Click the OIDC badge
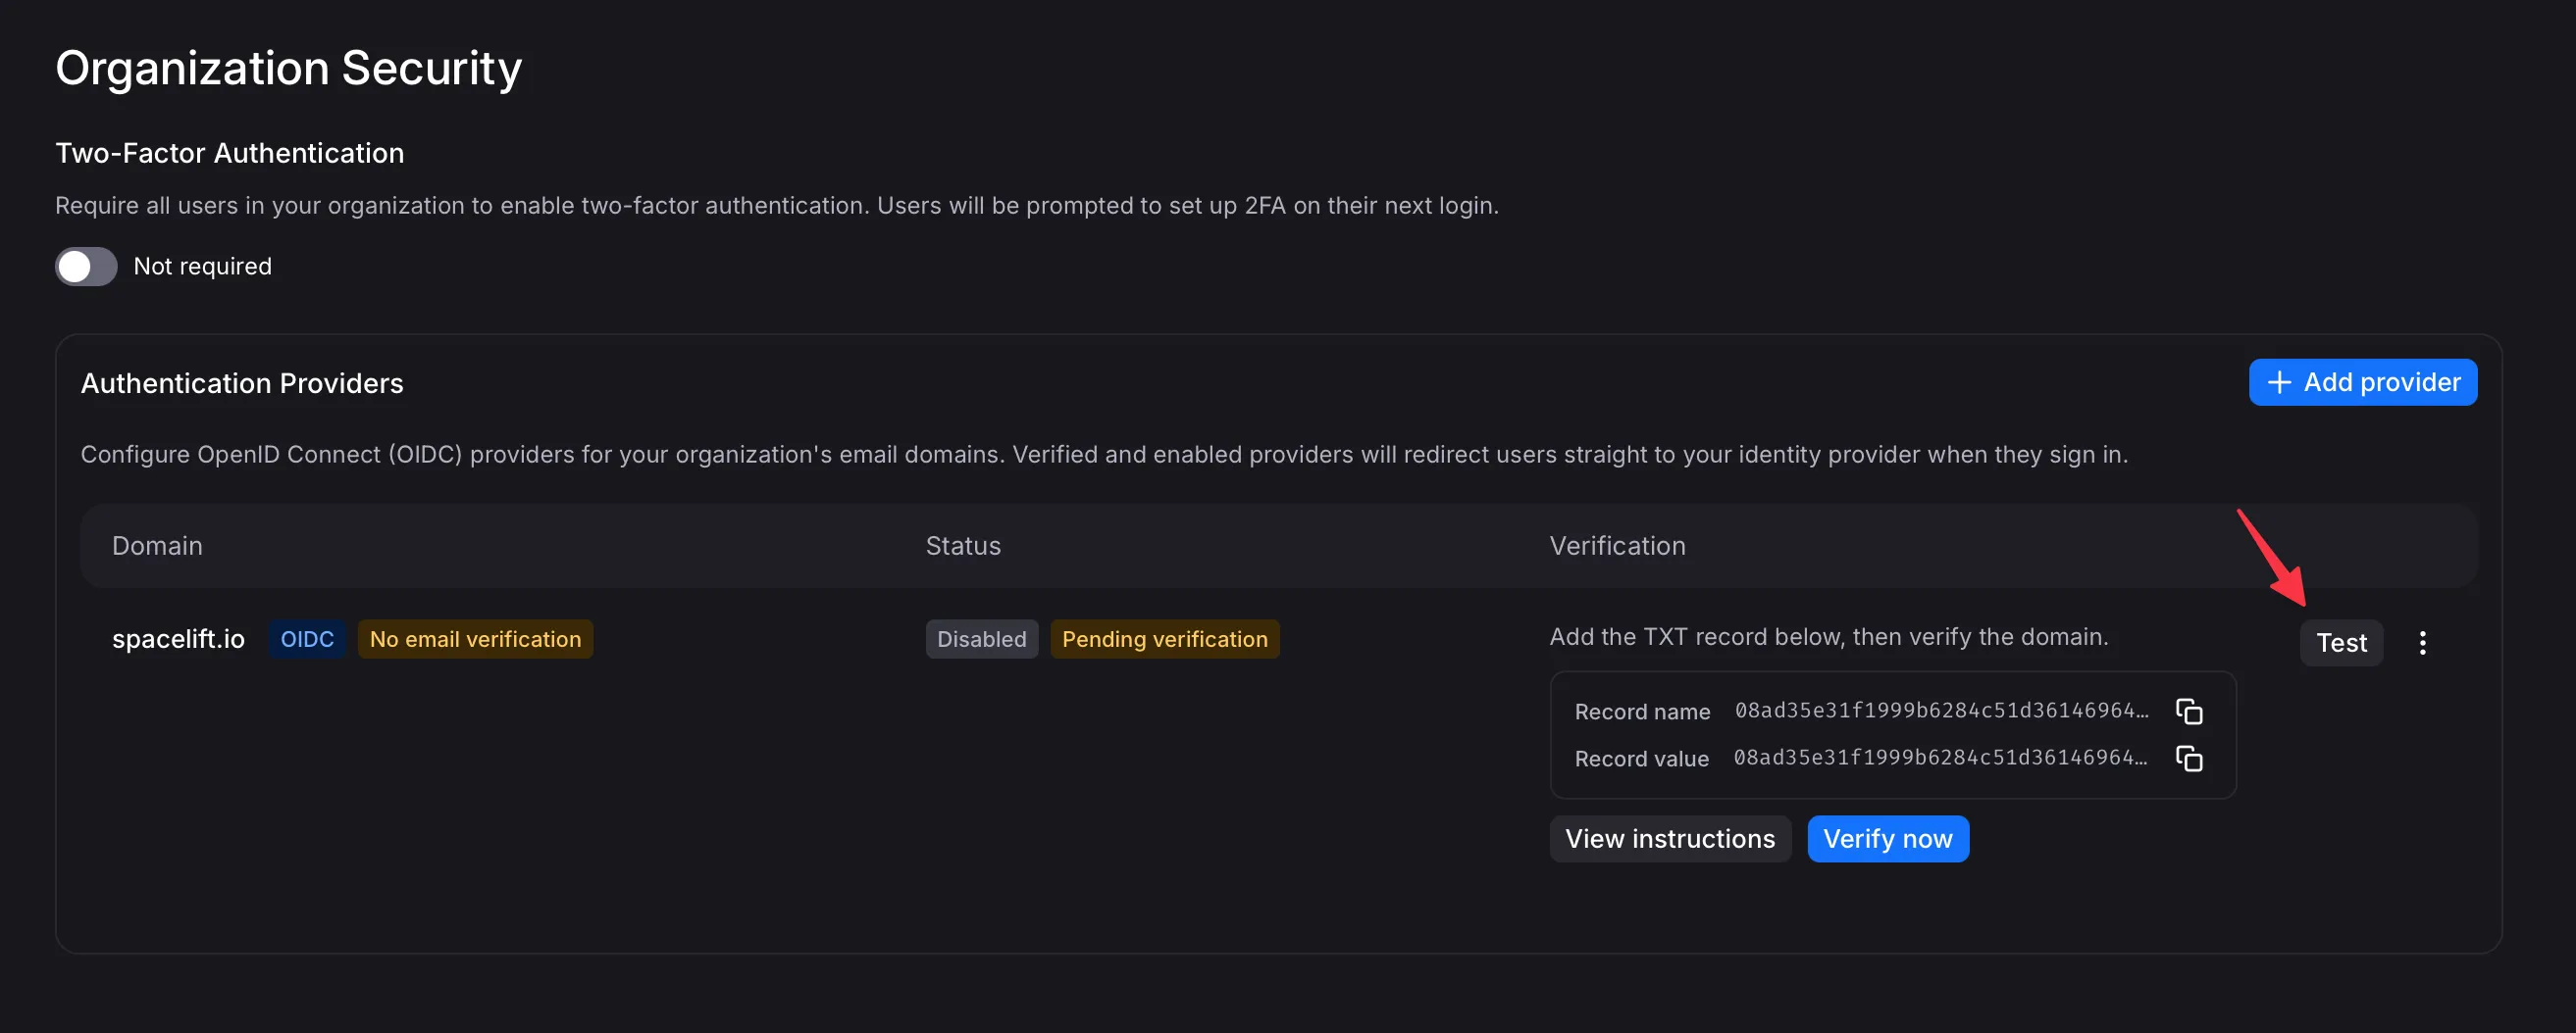Viewport: 2576px width, 1033px height. (x=307, y=639)
